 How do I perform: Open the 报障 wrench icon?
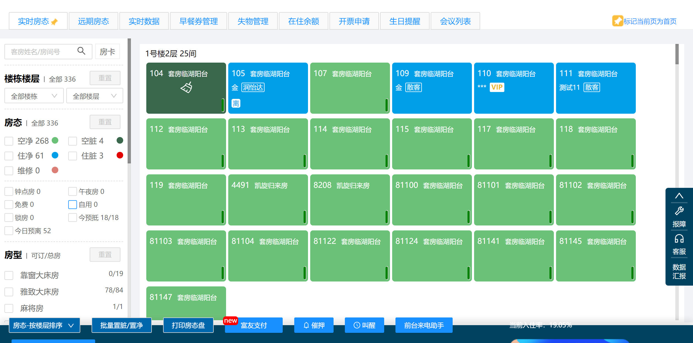click(x=679, y=211)
